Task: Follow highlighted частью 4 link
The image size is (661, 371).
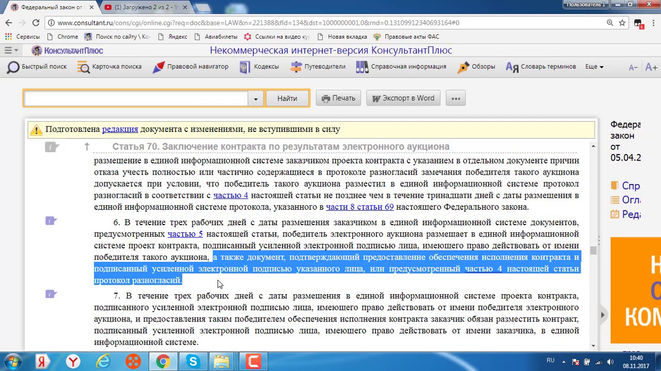Action: (483, 268)
